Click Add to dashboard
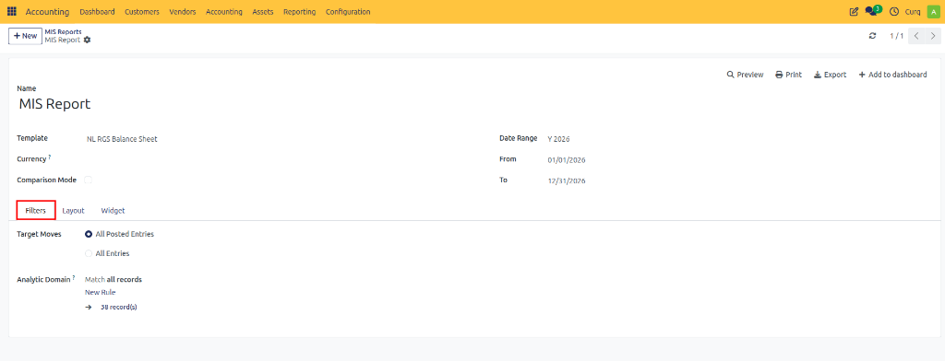The height and width of the screenshot is (361, 945). [x=892, y=75]
